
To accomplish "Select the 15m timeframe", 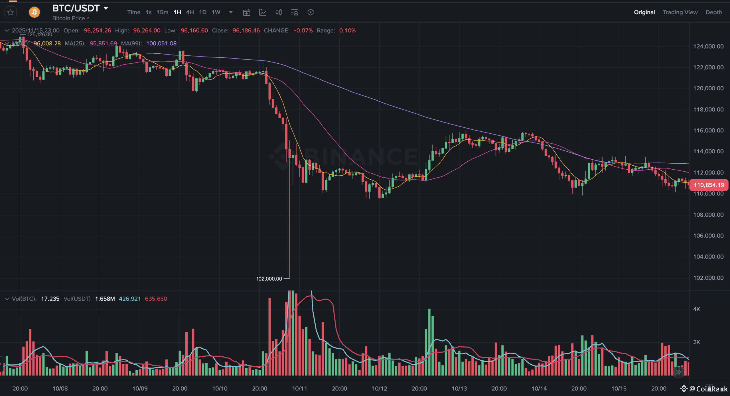I will (163, 12).
